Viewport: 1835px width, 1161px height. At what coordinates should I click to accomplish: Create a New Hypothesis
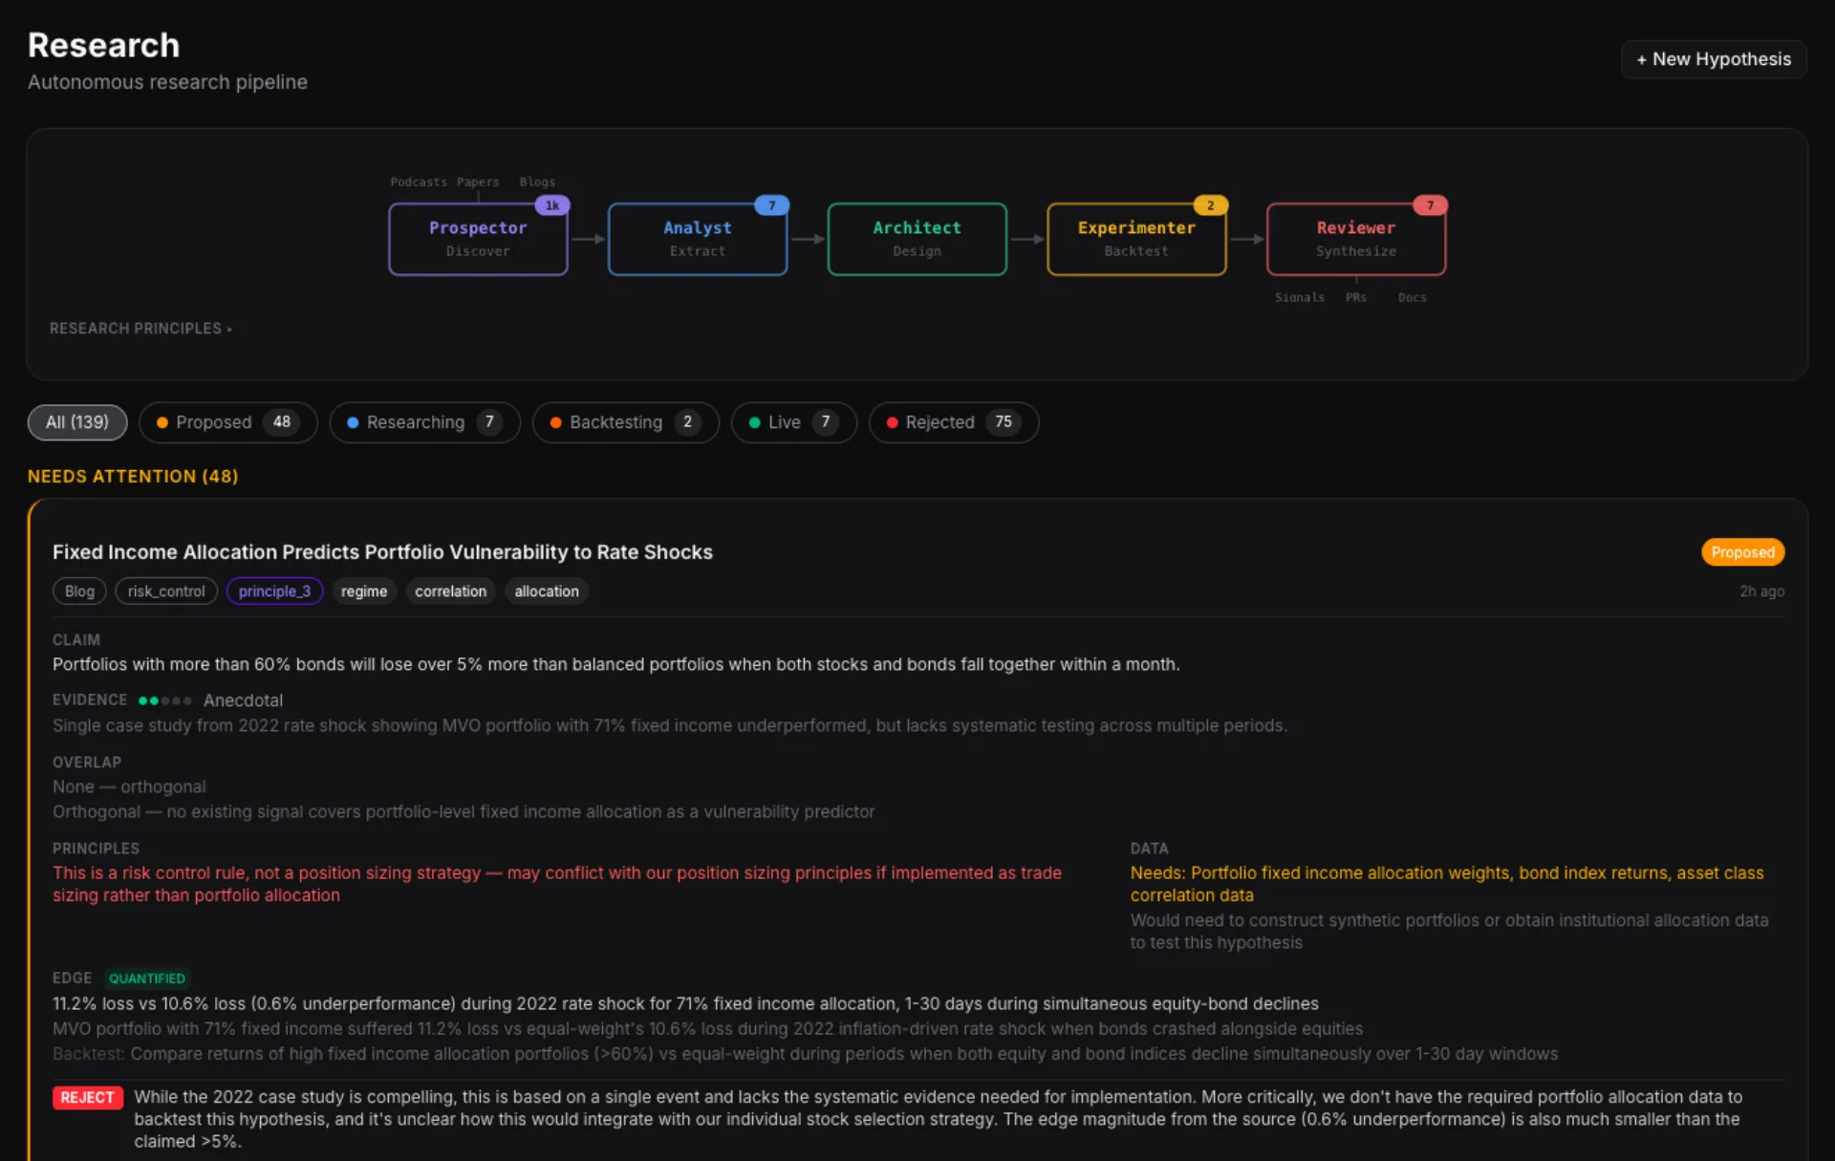point(1713,59)
